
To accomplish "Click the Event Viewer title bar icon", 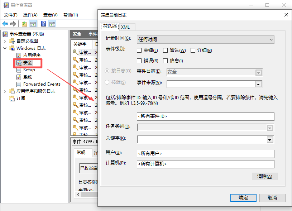I will pyautogui.click(x=6, y=5).
